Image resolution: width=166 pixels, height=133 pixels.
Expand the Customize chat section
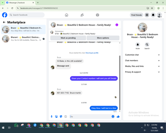pyautogui.click(x=142, y=55)
